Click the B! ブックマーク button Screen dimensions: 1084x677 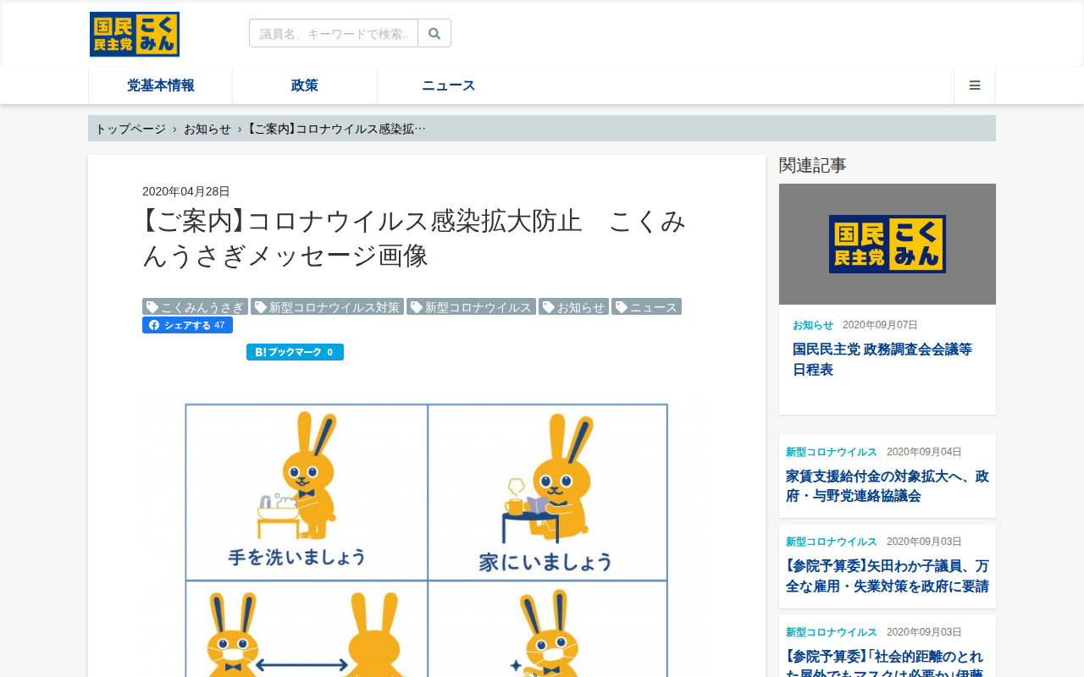[295, 352]
